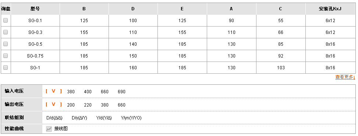Viewport: 358px width, 136px height.
Task: Tick the checkbox beside SG-0.3
Action: tap(6, 32)
